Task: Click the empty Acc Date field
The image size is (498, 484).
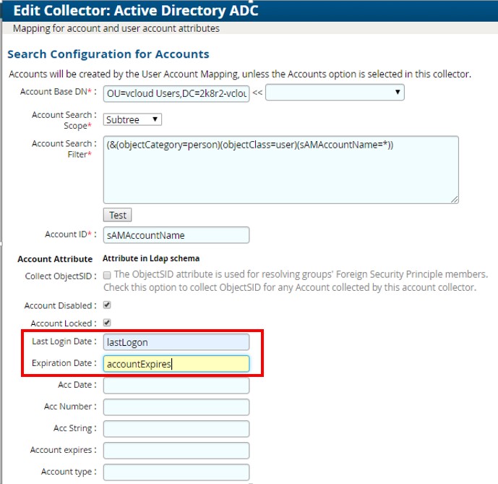Action: pos(176,386)
